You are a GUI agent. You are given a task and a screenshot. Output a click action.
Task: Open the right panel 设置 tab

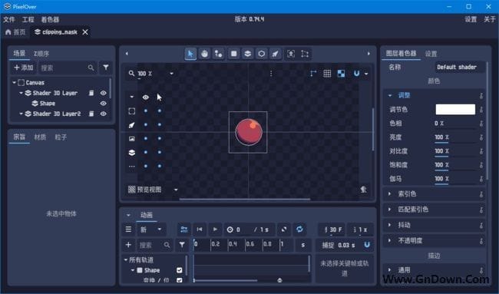(x=431, y=54)
